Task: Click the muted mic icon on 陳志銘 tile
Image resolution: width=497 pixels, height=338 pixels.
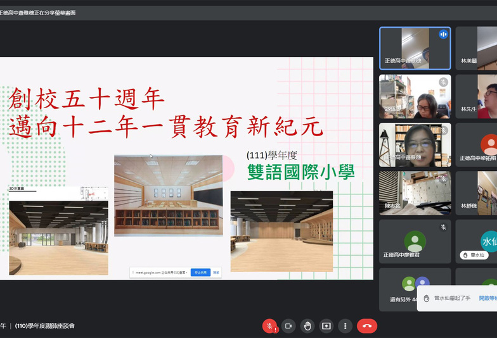Action: pos(443,179)
